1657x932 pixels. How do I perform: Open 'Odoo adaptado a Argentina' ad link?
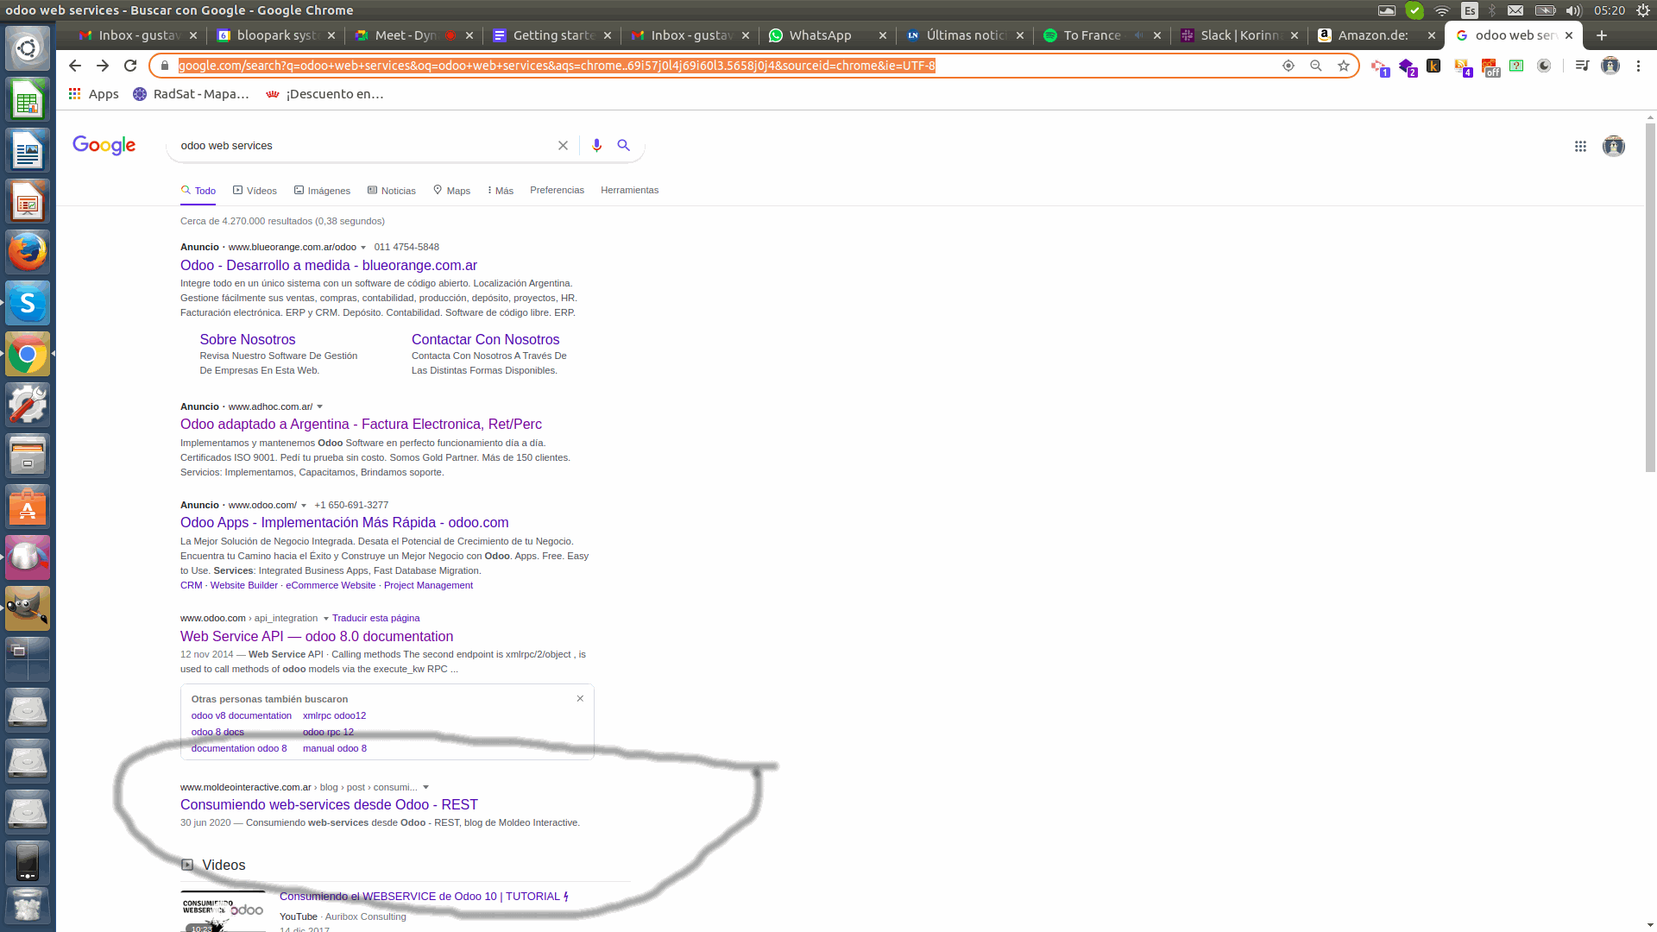(361, 425)
